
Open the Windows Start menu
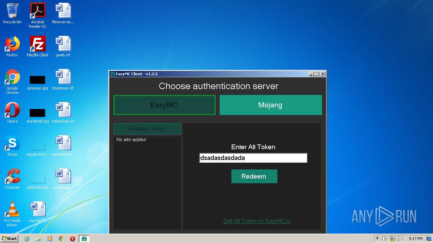9,239
